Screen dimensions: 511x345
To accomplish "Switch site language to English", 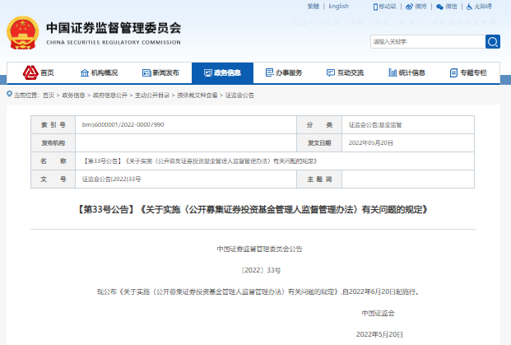I will (x=338, y=7).
